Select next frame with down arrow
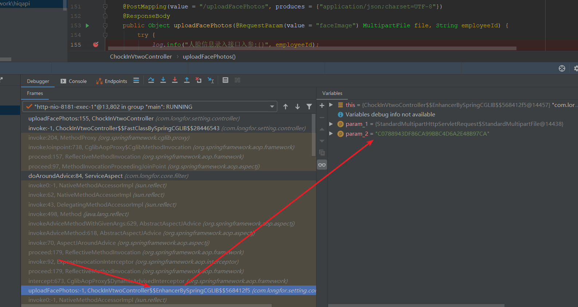 (x=298, y=107)
